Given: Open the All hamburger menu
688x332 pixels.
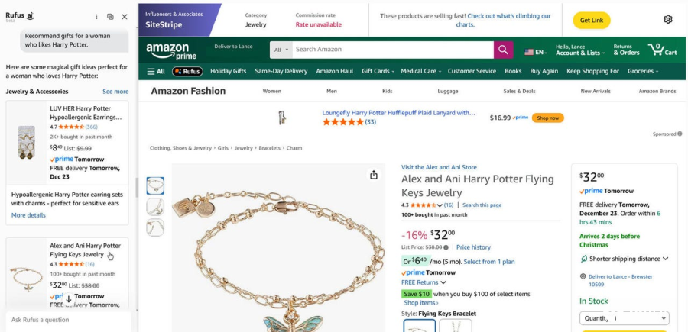Looking at the screenshot, I should point(156,71).
